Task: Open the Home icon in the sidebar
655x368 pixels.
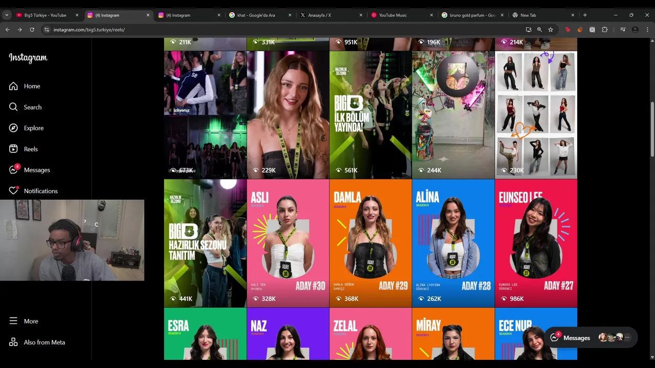Action: tap(13, 86)
